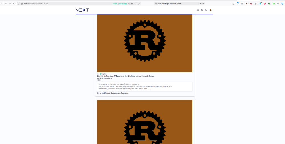Screen dimensions: 285x144
Task: Open the browser extensions settings gear
Action: pos(278,3)
